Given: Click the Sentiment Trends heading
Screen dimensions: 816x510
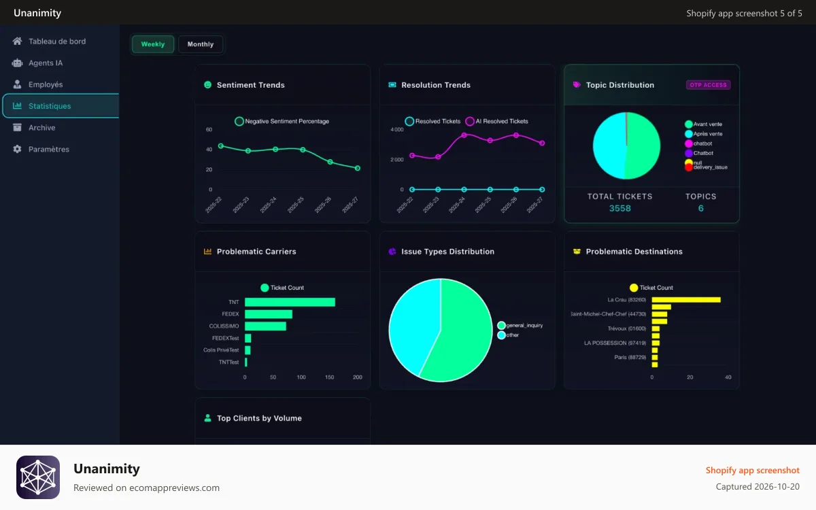Looking at the screenshot, I should (251, 85).
